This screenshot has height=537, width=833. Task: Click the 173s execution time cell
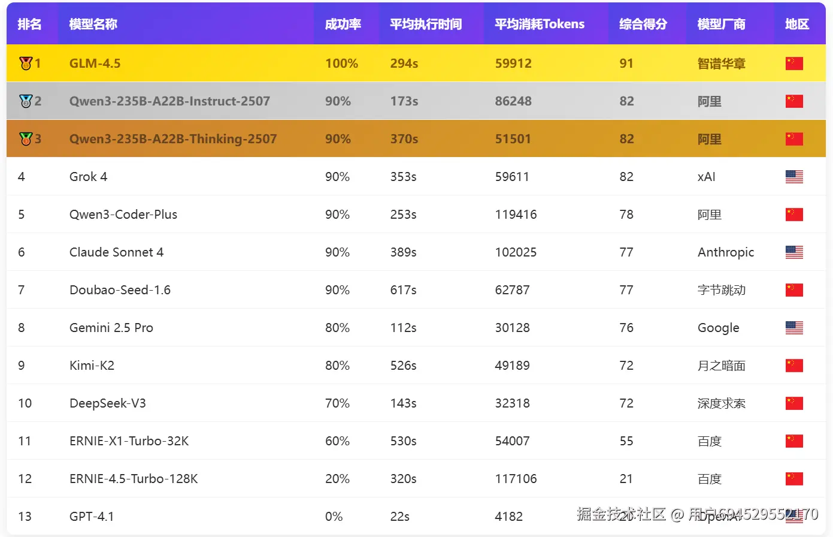[x=404, y=101]
